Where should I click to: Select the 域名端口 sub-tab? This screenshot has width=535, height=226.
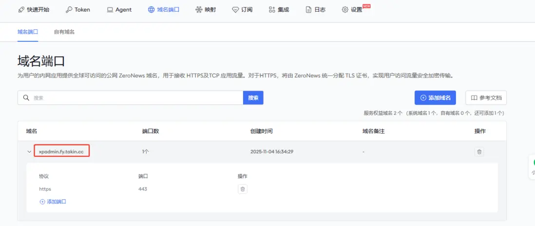(x=28, y=32)
